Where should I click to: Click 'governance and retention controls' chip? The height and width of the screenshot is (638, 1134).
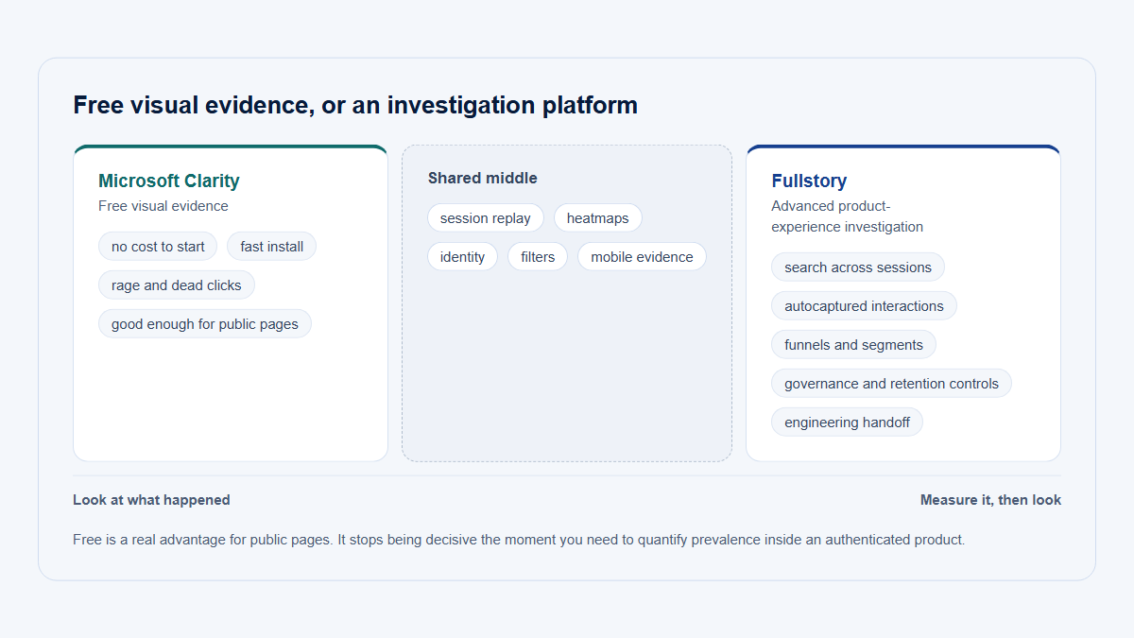click(892, 384)
